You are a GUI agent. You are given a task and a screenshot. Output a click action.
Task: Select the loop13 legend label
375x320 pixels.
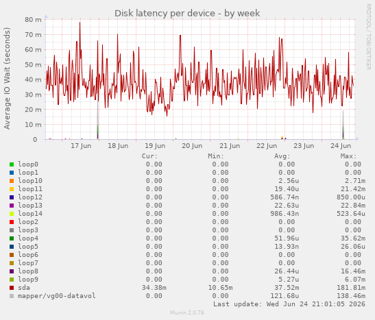30,206
